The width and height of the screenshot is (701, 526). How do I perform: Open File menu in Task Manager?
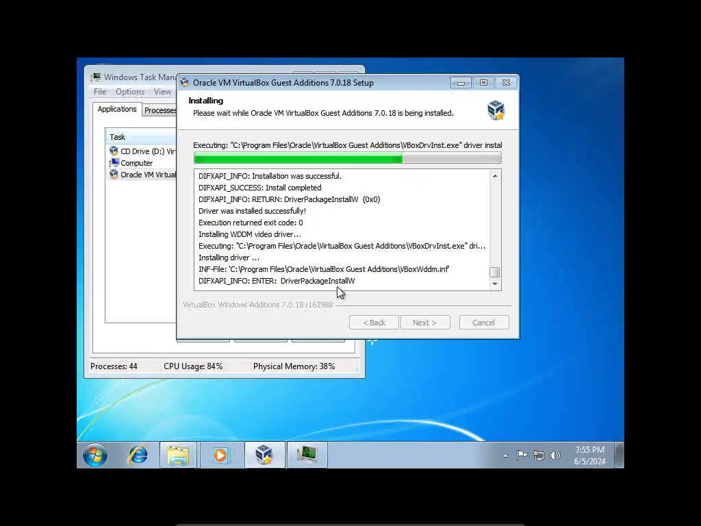(x=100, y=92)
